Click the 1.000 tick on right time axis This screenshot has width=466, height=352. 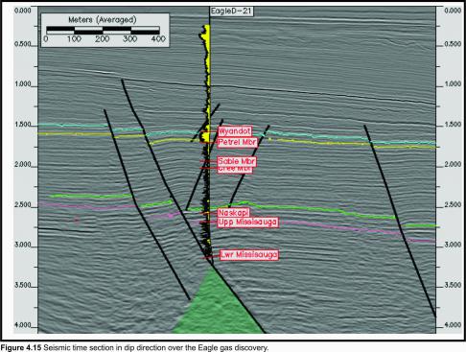coord(453,83)
